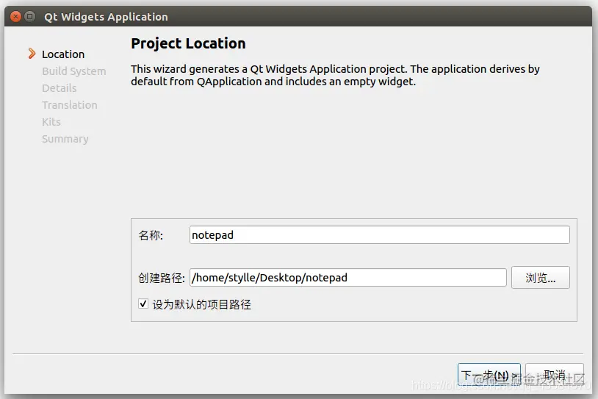Select the Translation wizard step
Viewport: 598px width, 399px height.
pos(70,105)
